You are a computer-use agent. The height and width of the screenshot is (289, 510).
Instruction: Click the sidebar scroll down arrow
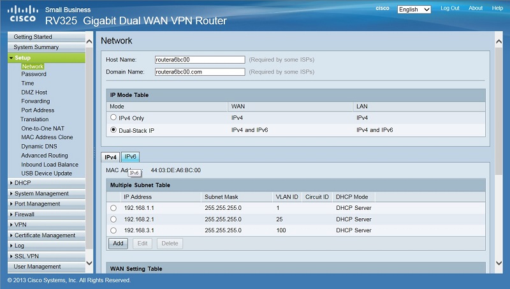click(89, 263)
